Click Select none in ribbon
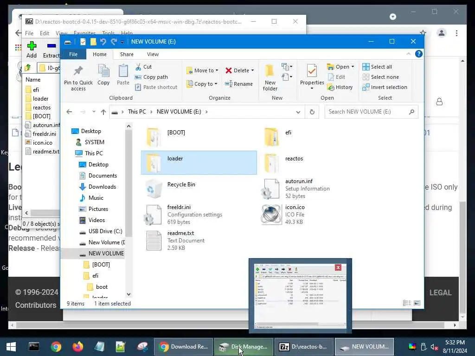The height and width of the screenshot is (356, 475). [x=380, y=77]
